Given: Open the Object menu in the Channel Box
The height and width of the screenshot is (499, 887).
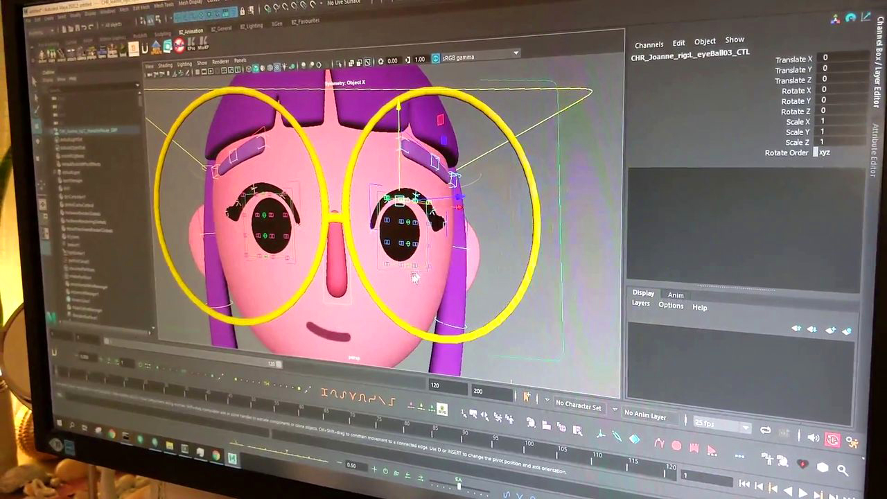Looking at the screenshot, I should click(x=705, y=42).
